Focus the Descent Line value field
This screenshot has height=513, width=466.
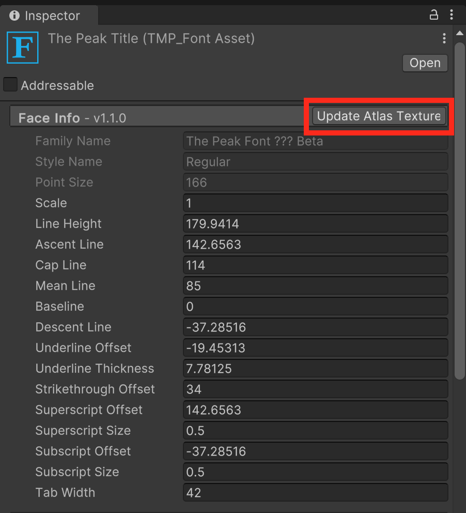[315, 327]
